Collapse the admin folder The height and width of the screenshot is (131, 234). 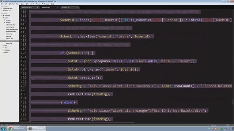coord(3,18)
